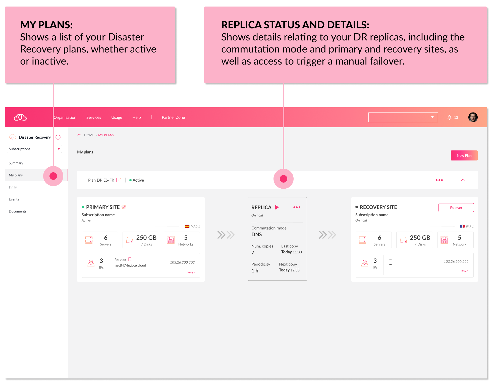This screenshot has height=385, width=494.
Task: Toggle the Recovery Site on-hold status
Action: tap(356, 207)
